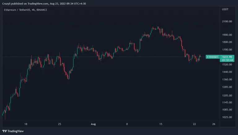This screenshot has width=238, height=135.
Task: Select the Aug marker on time axis
Action: pyautogui.click(x=93, y=124)
